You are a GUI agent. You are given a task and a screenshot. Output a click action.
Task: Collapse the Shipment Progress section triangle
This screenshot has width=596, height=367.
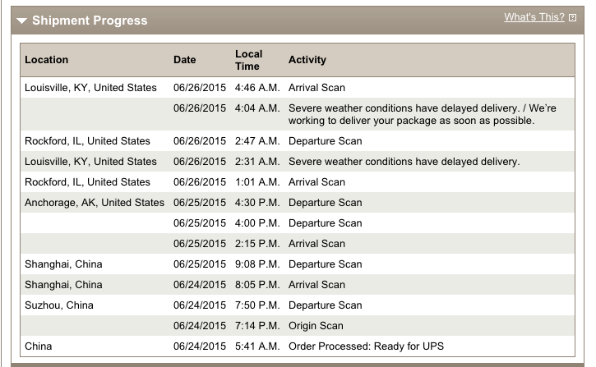click(22, 21)
